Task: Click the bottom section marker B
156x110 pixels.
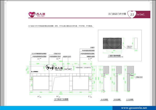Action: pyautogui.click(x=57, y=96)
